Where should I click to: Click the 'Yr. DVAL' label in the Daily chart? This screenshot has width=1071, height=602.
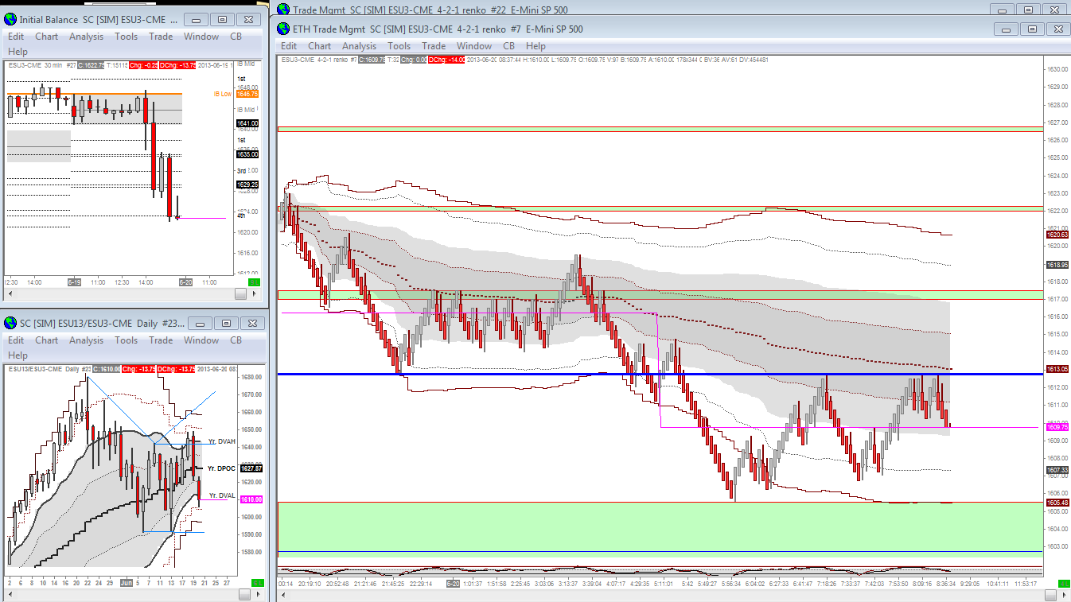pos(222,495)
